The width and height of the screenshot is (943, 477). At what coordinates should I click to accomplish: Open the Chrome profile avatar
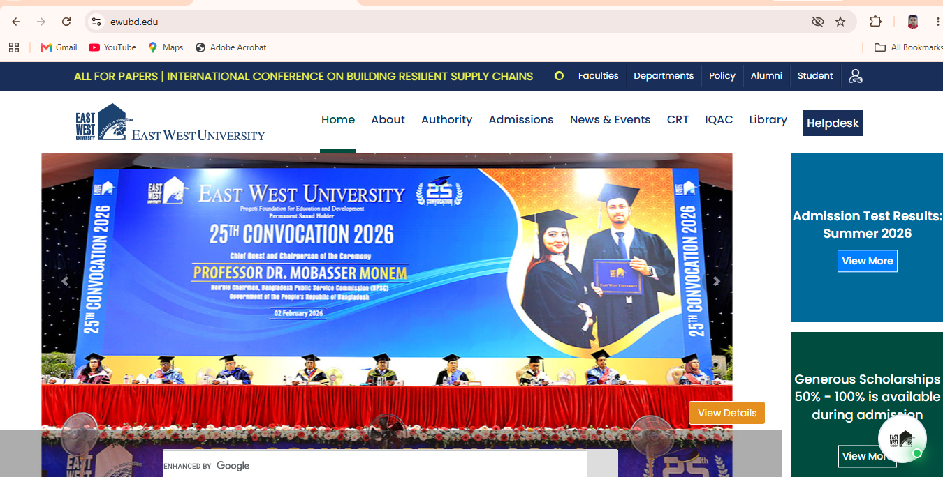tap(913, 22)
